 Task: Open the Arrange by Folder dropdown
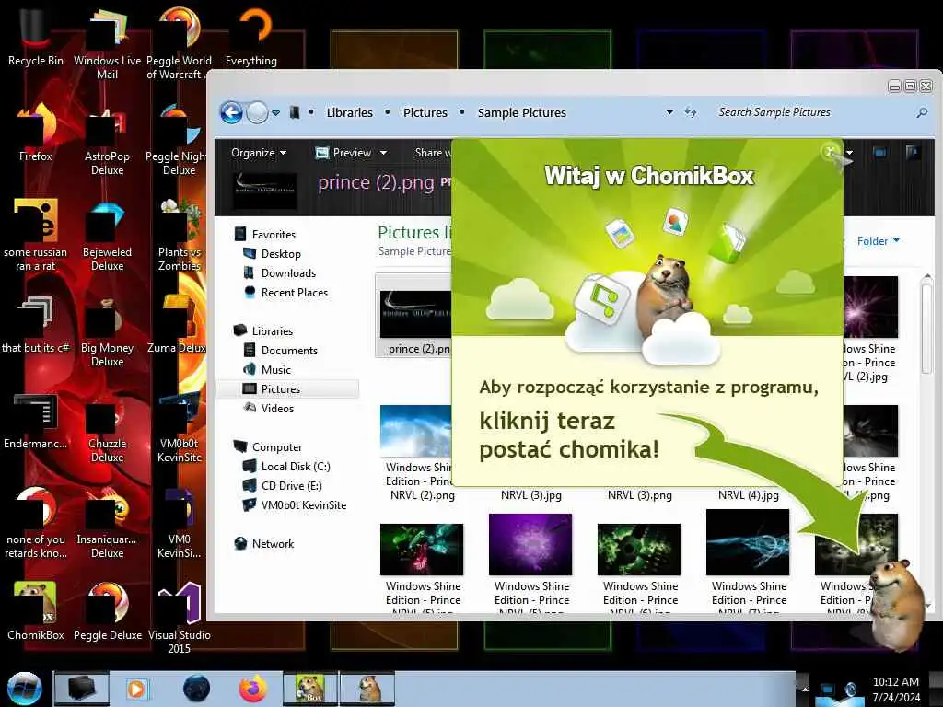pos(878,240)
